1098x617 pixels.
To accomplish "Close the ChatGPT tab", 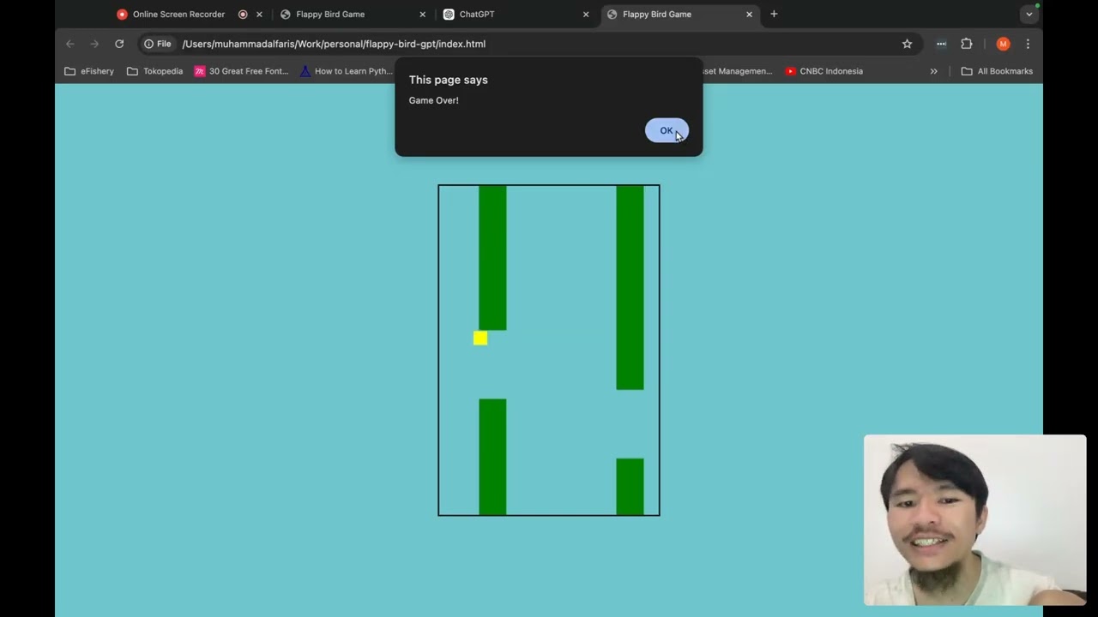I will [586, 15].
